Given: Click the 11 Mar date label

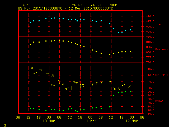Looking at the screenshot, I should [90, 121].
